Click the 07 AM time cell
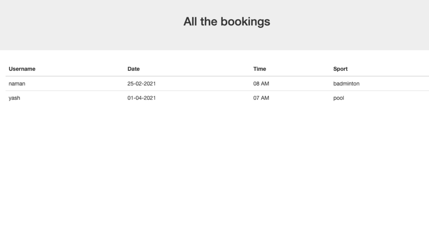The width and height of the screenshot is (429, 236). (x=261, y=98)
